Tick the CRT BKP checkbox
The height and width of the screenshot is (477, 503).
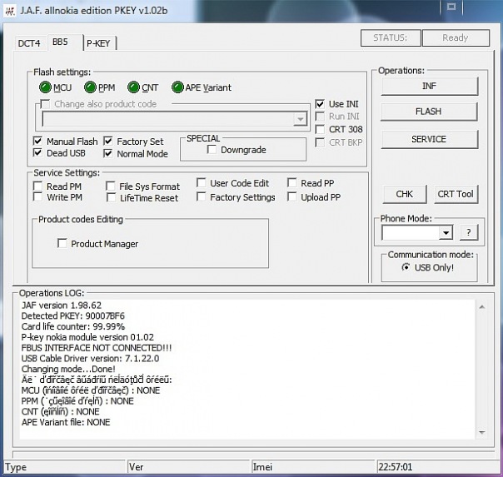320,142
